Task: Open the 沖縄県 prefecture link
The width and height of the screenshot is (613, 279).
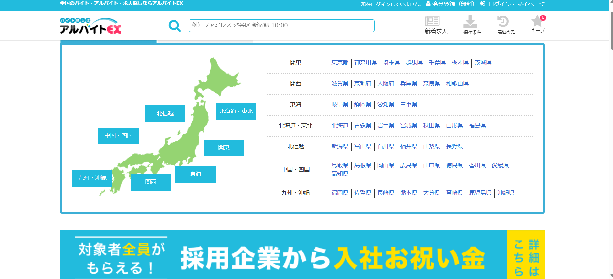Action: click(506, 193)
